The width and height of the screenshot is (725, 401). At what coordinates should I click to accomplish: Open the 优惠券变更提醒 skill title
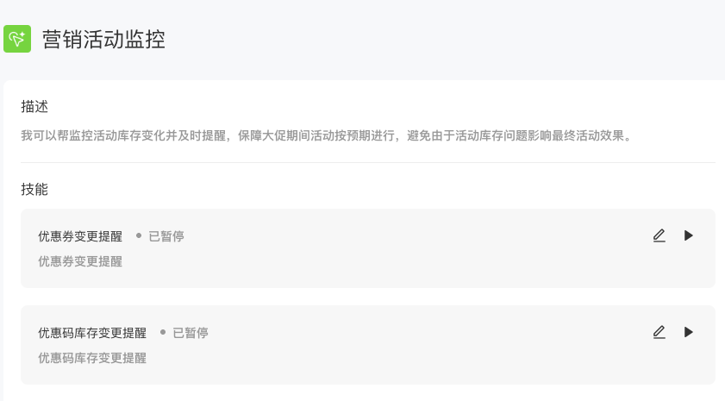coord(80,236)
